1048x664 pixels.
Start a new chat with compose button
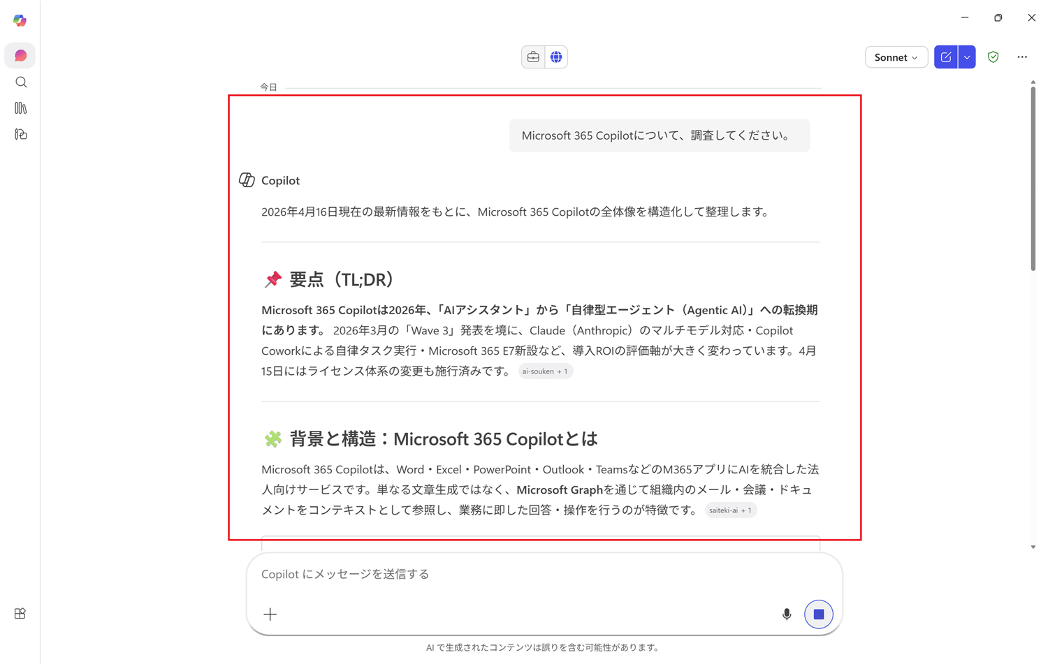coord(946,57)
